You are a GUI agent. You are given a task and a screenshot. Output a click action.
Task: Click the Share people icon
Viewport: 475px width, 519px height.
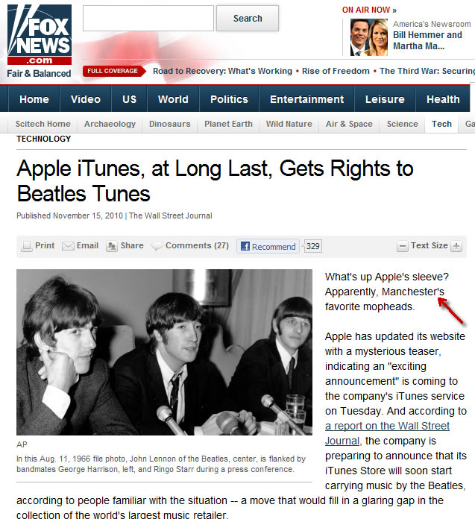click(112, 246)
